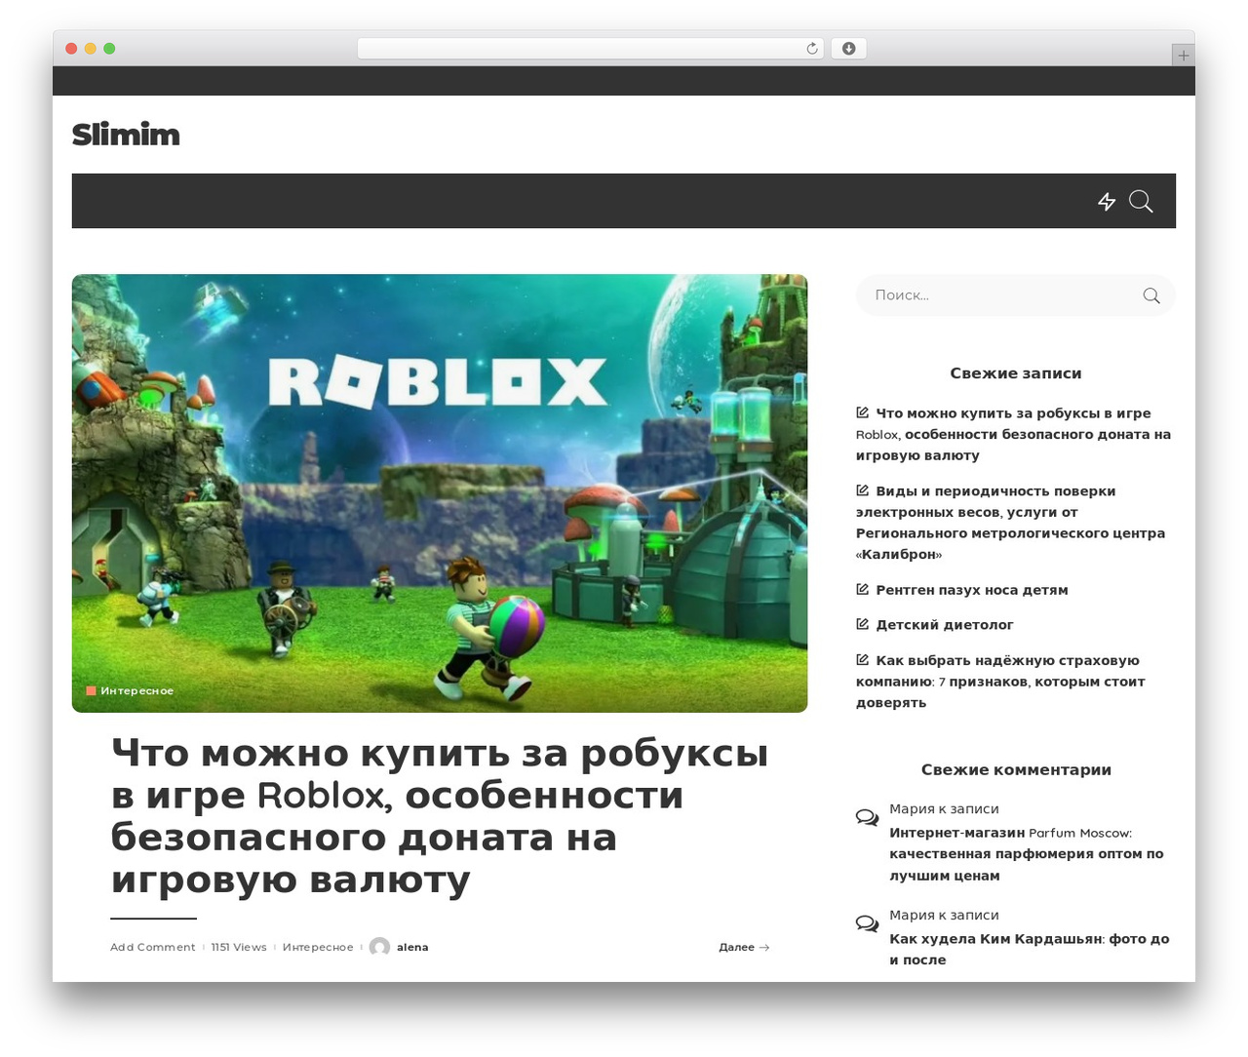Click the browser reload icon
The width and height of the screenshot is (1248, 1057).
[812, 49]
